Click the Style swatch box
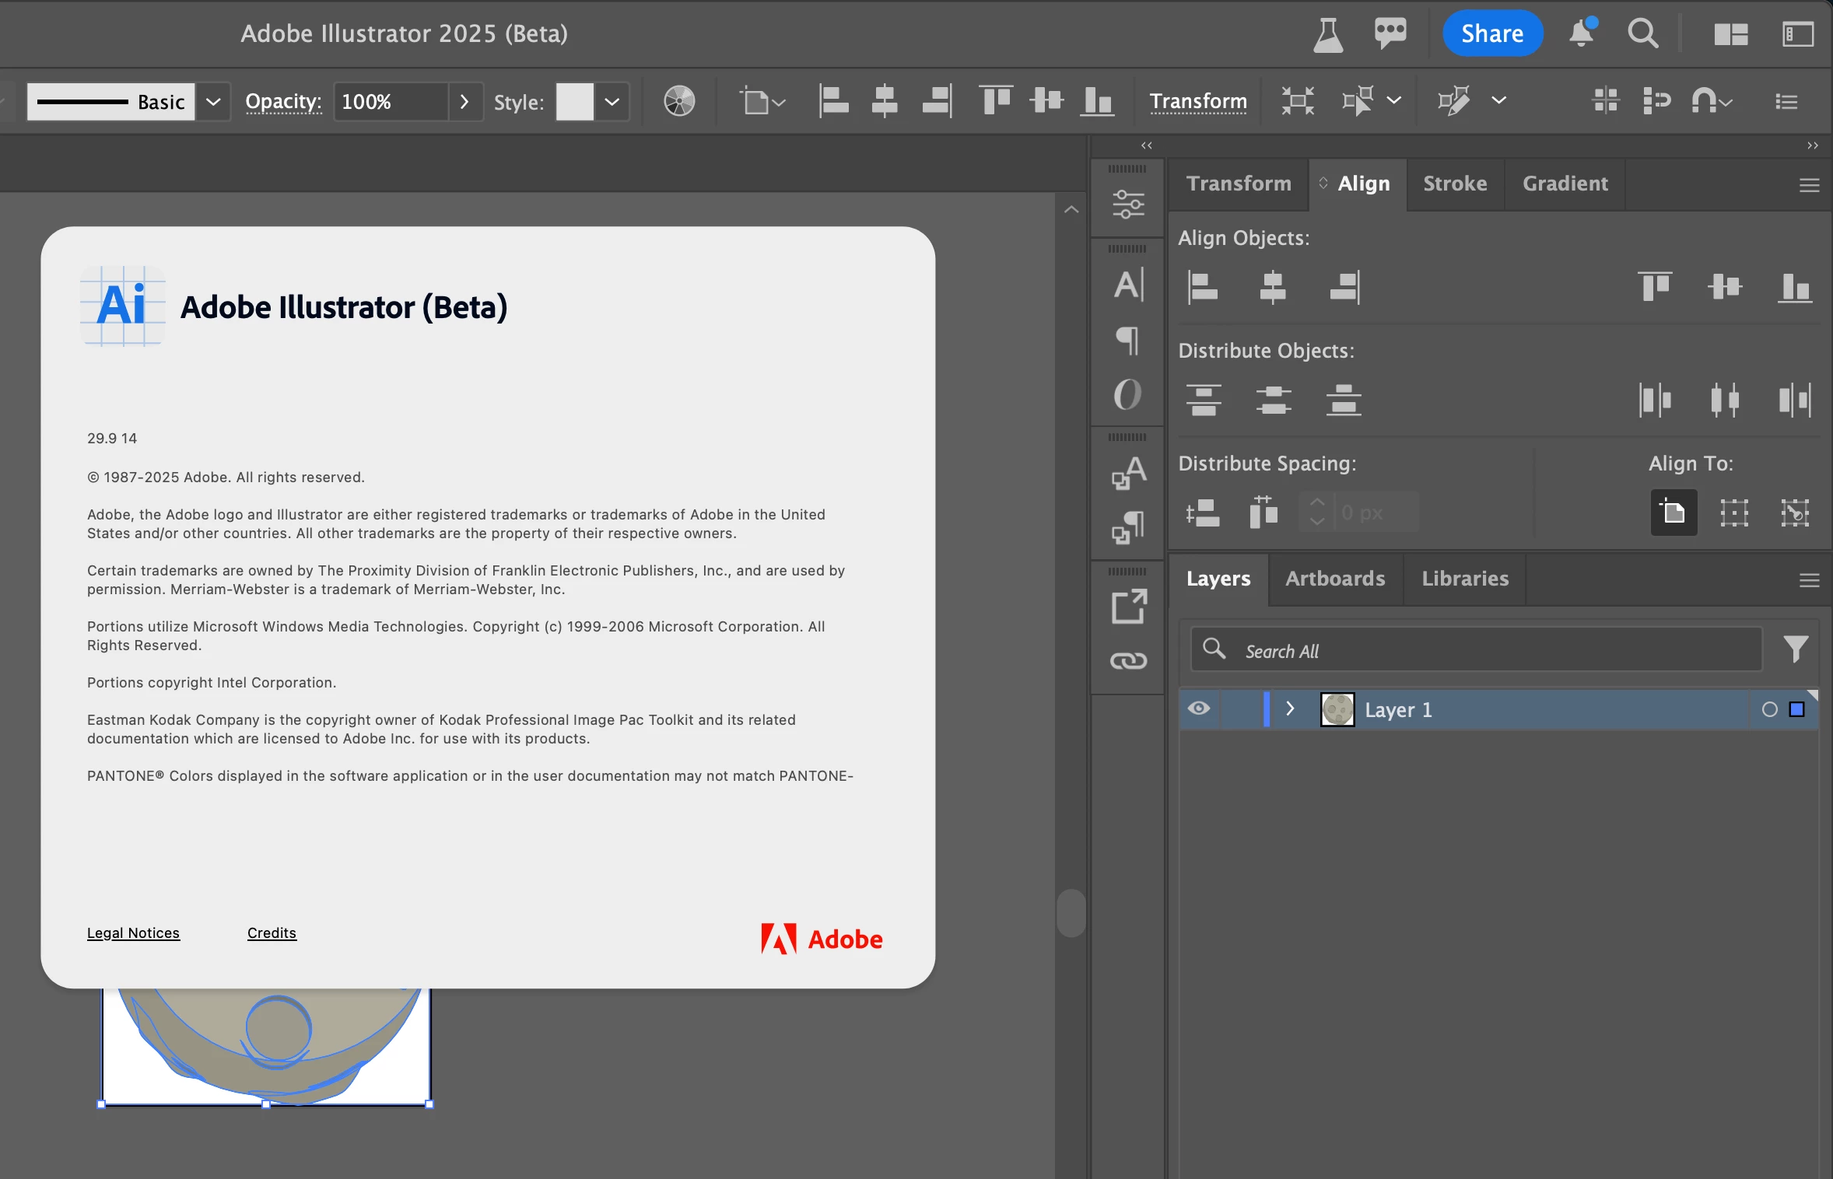 [x=575, y=102]
